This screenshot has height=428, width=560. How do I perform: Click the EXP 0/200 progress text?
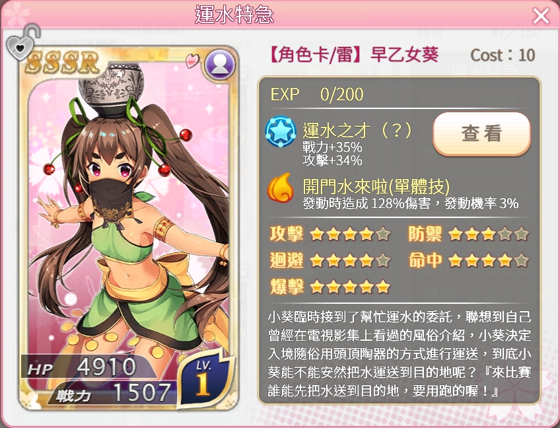point(317,94)
